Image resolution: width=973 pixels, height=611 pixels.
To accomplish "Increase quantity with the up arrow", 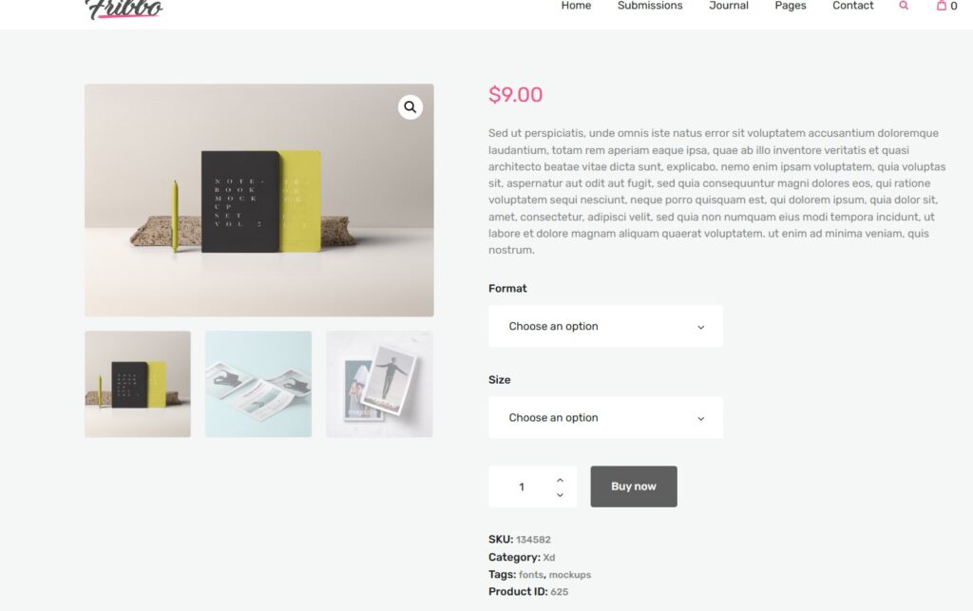I will click(560, 480).
